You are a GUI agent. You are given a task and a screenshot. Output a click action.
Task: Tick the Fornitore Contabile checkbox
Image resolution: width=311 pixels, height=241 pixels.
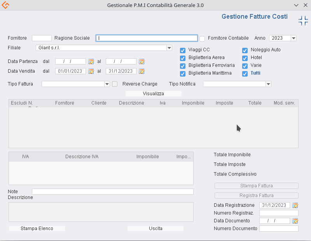[x=202, y=38]
